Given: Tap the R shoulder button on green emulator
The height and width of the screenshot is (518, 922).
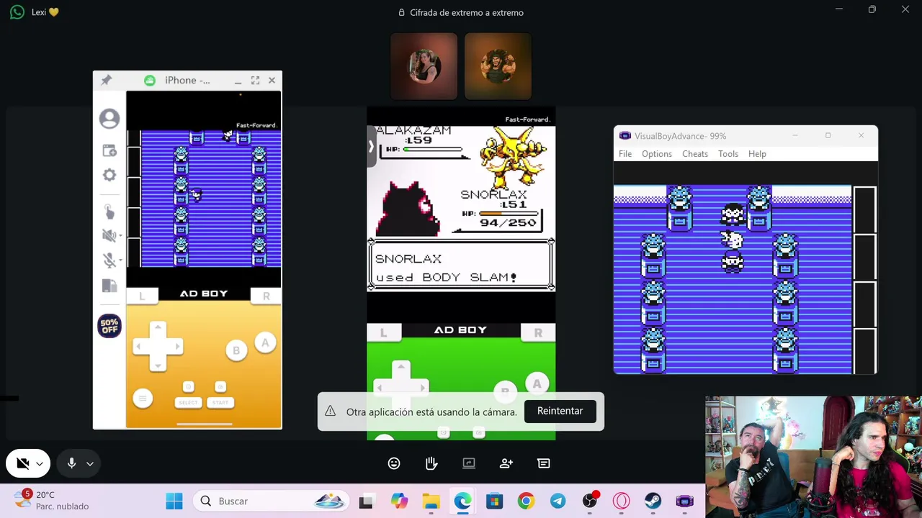Looking at the screenshot, I should pyautogui.click(x=538, y=332).
